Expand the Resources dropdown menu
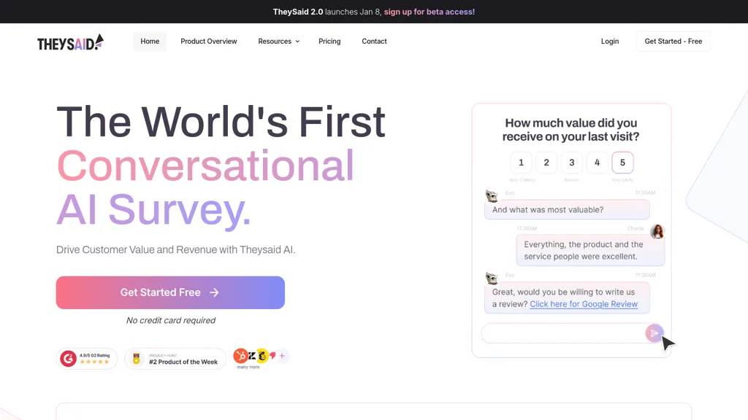Viewport: 748px width, 420px height. (x=278, y=42)
